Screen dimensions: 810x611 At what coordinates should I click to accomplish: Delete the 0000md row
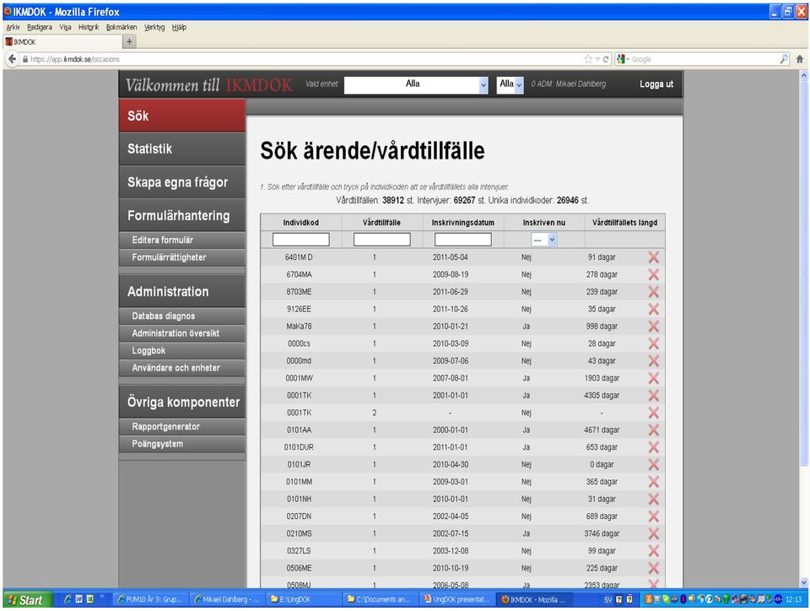[x=653, y=361]
